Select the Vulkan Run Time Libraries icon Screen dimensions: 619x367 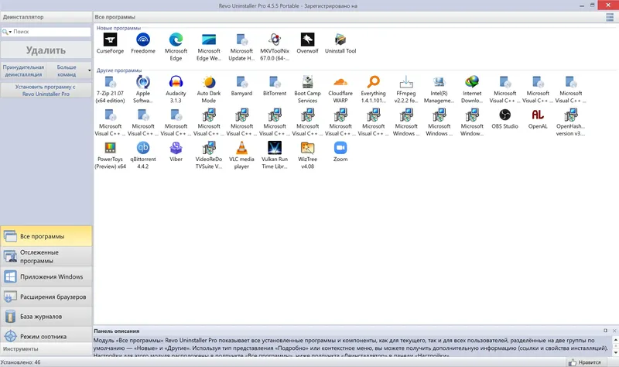(x=275, y=148)
